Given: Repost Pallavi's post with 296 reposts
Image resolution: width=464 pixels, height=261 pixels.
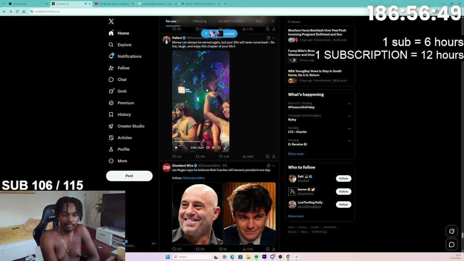Looking at the screenshot, I should (x=200, y=157).
